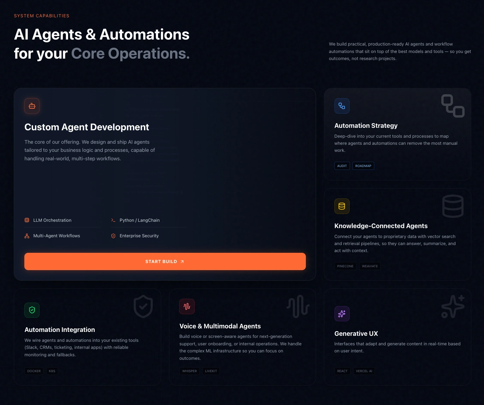
Task: Click the Voice & Multimodal Agents title
Action: (220, 326)
